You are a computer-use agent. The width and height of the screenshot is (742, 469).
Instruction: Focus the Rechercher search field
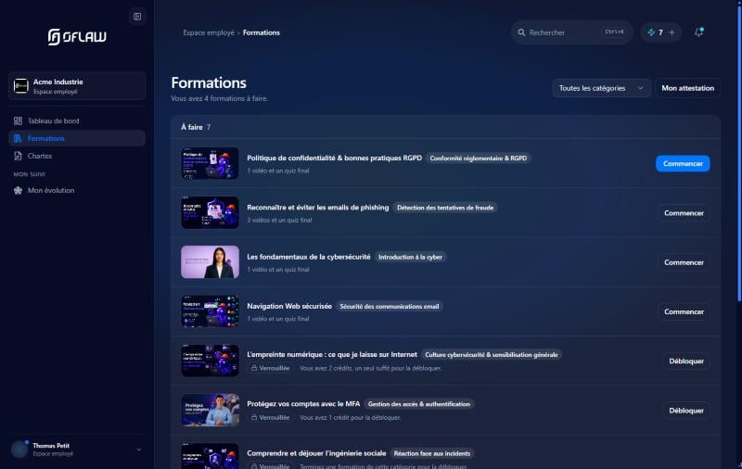571,32
